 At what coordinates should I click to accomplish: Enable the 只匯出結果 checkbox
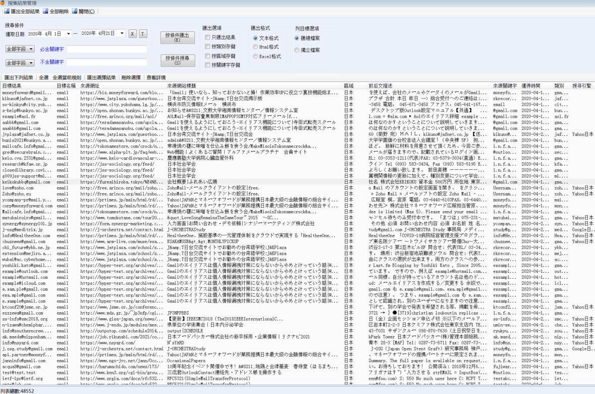tap(207, 37)
